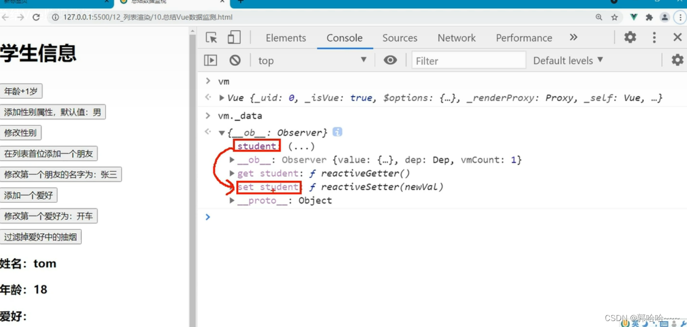Viewport: 687px width, 327px height.
Task: Close the DevTools panel
Action: (678, 37)
